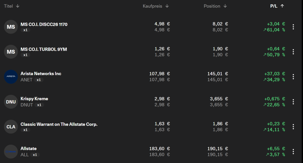This screenshot has height=163, width=303.
Task: Sort the list by Kaufpreis column
Action: [x=156, y=6]
